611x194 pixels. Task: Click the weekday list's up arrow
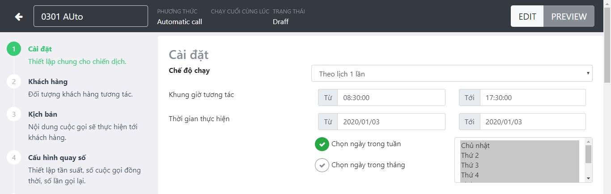tap(588, 142)
